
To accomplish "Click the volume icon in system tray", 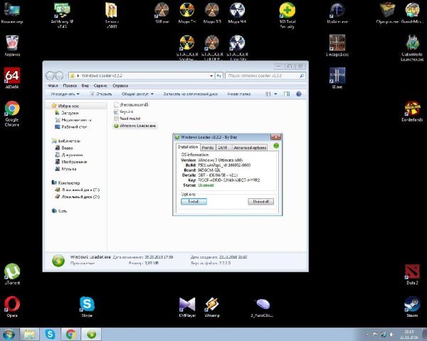I will (392, 334).
